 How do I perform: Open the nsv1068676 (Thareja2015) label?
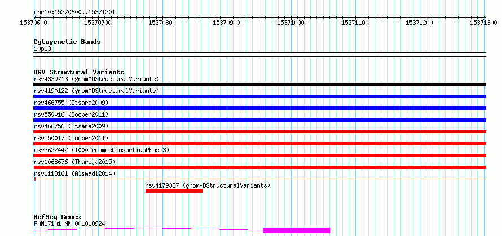pyautogui.click(x=74, y=162)
